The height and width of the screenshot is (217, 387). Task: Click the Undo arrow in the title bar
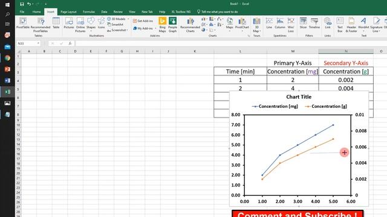click(x=29, y=4)
